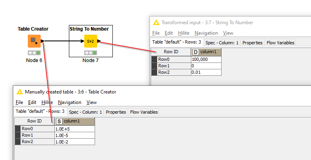Click the D type icon of column1
The width and height of the screenshot is (311, 160).
[195, 52]
